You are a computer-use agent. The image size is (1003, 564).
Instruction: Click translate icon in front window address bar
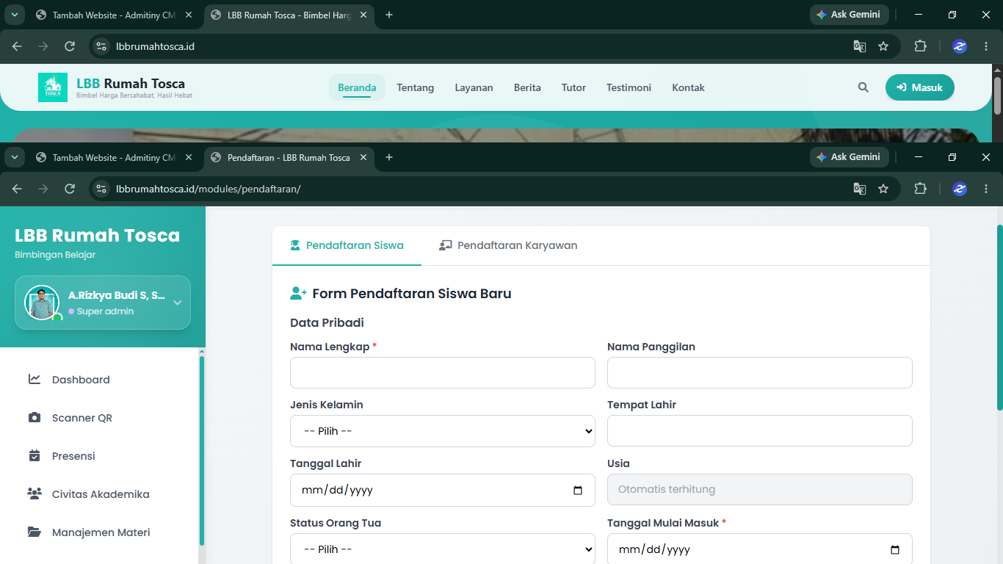pyautogui.click(x=859, y=189)
